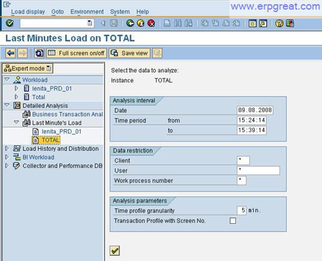Click the green Enter checkmark in toolbar
This screenshot has width=322, height=261.
[x=10, y=23]
